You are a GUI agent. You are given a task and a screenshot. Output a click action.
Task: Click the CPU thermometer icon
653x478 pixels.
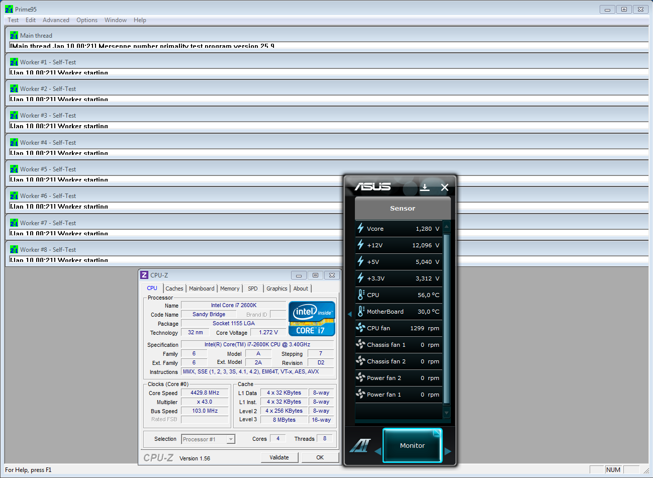pos(360,295)
